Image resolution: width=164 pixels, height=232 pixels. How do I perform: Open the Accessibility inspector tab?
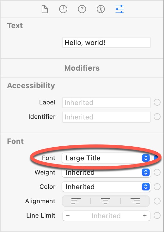point(101,9)
